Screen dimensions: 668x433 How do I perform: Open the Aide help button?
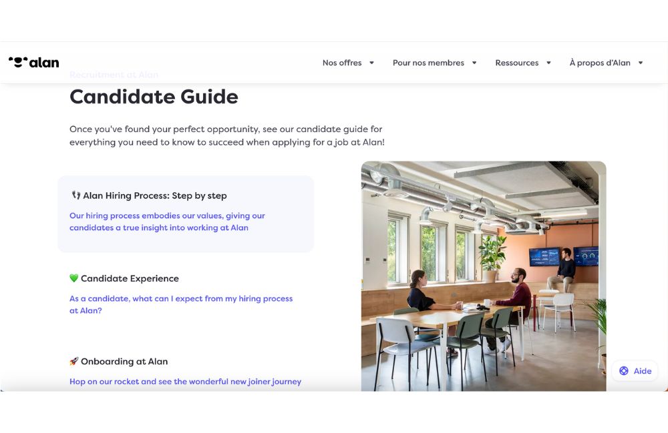coord(635,371)
